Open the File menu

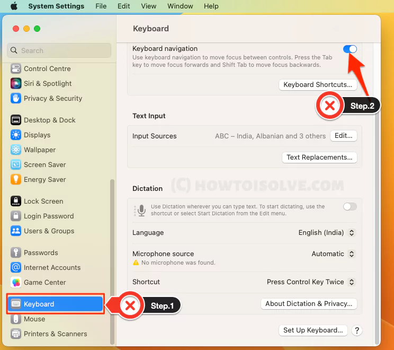[101, 6]
